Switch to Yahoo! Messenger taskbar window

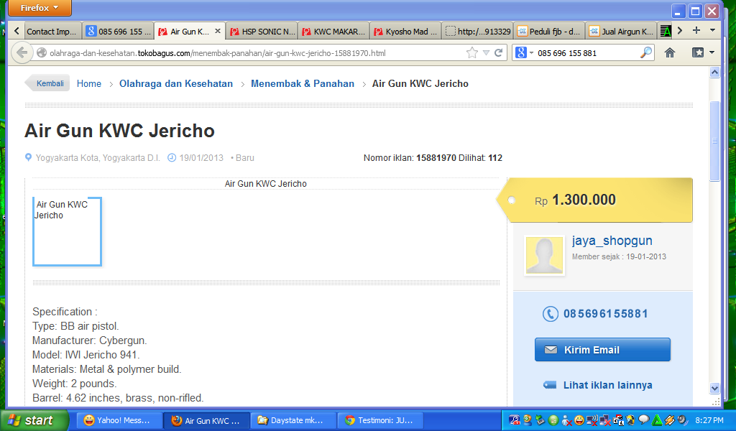pos(120,420)
